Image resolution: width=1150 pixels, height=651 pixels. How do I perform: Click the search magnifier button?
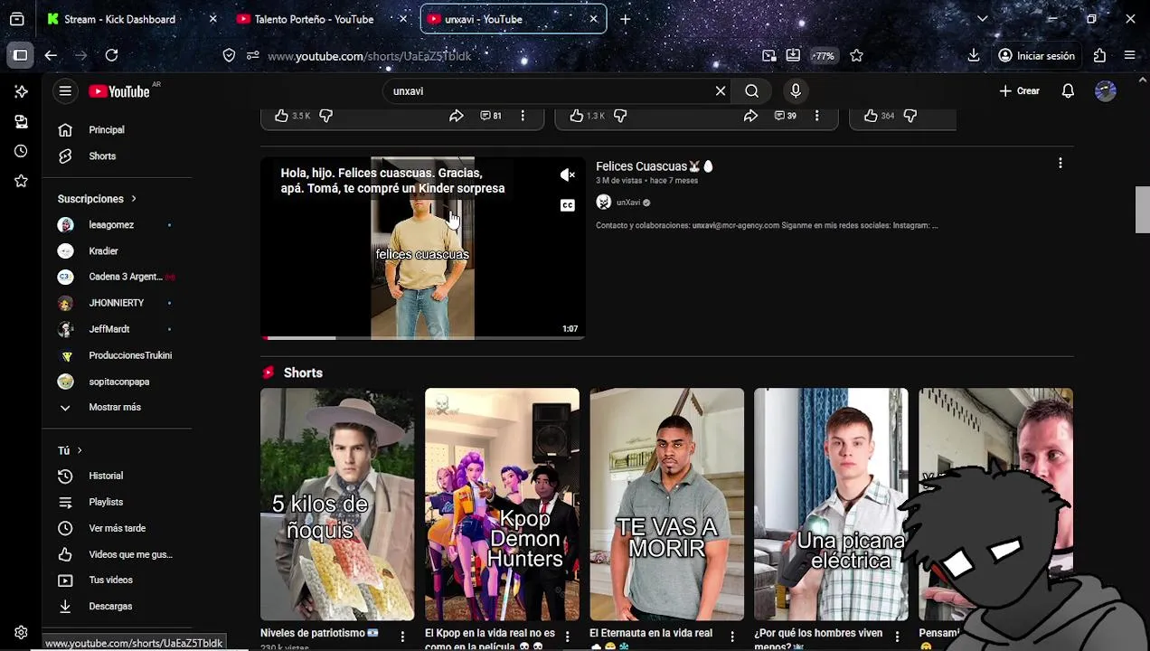(751, 90)
